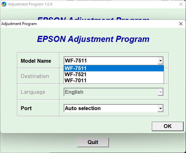This screenshot has width=186, height=153.
Task: Click the Port label
Action: point(26,108)
